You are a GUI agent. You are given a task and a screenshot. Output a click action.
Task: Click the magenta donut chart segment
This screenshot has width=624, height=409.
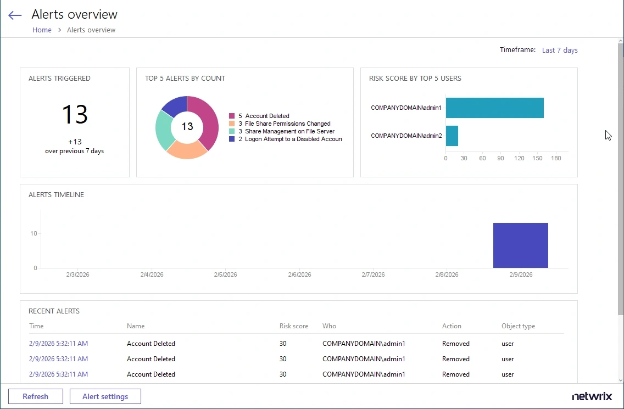(209, 122)
